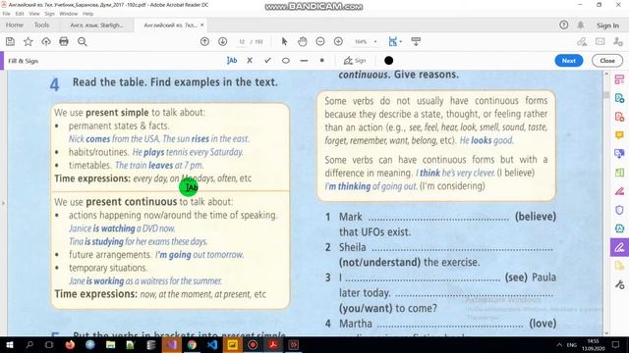
Task: Zoom out with the minus icon
Action: coord(320,41)
